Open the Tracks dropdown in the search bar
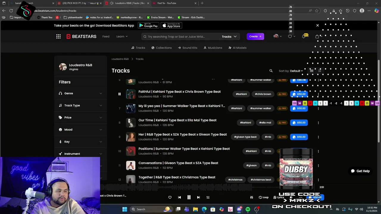Screen dimensions: 381x214 [229, 37]
